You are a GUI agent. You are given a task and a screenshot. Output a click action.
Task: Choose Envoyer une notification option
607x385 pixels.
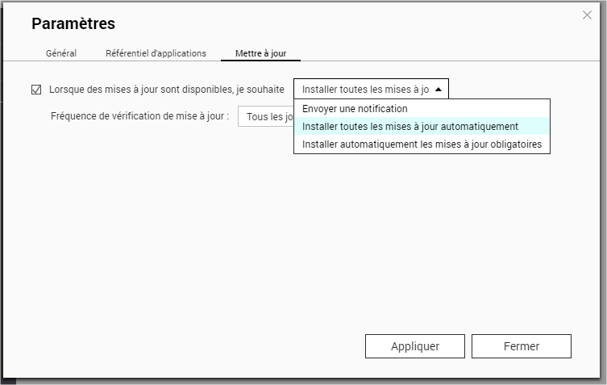355,108
